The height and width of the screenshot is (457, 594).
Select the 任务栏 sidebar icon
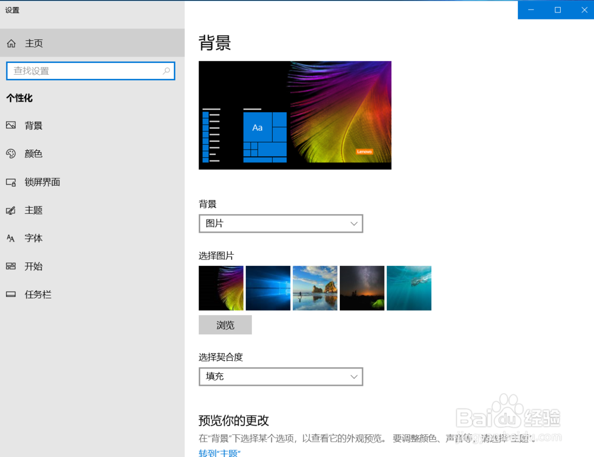tap(12, 294)
